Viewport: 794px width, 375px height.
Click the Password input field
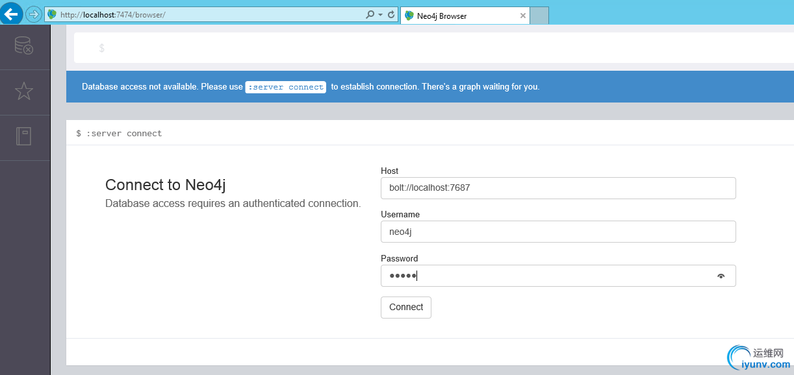pyautogui.click(x=558, y=276)
